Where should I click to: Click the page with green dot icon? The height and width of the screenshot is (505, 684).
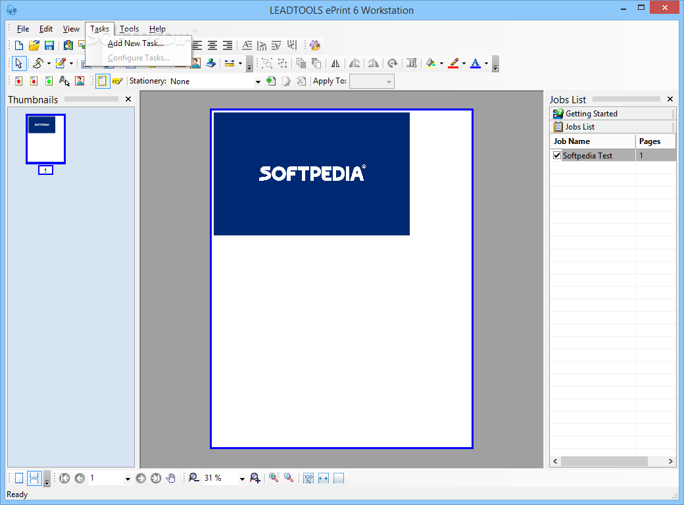[49, 81]
